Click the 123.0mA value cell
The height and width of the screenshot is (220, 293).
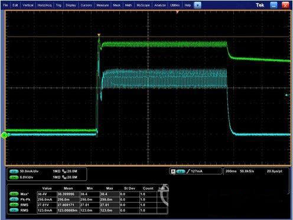pos(47,211)
